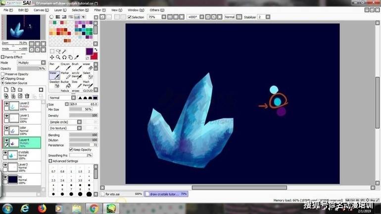Open the Canvas menu
Viewport: 381px width, 214px height.
tap(41, 10)
